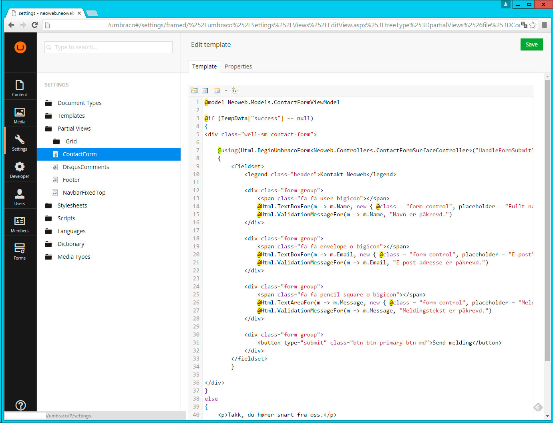Screen dimensions: 553x423
Task: Click the browser forward arrow
Action: pos(23,25)
